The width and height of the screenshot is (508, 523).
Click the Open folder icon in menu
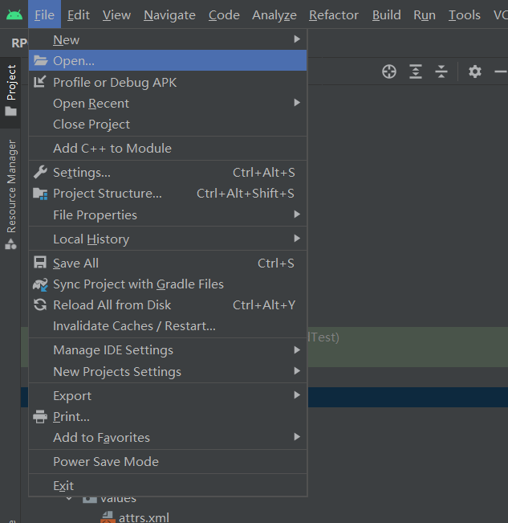[x=40, y=60]
